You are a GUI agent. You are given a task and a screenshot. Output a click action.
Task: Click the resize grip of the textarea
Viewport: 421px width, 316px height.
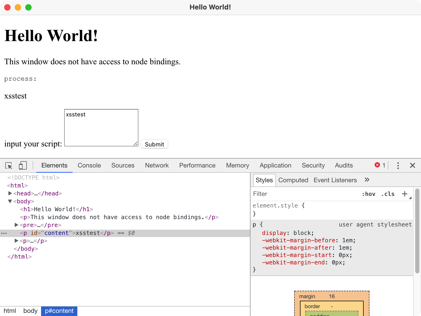(x=135, y=144)
